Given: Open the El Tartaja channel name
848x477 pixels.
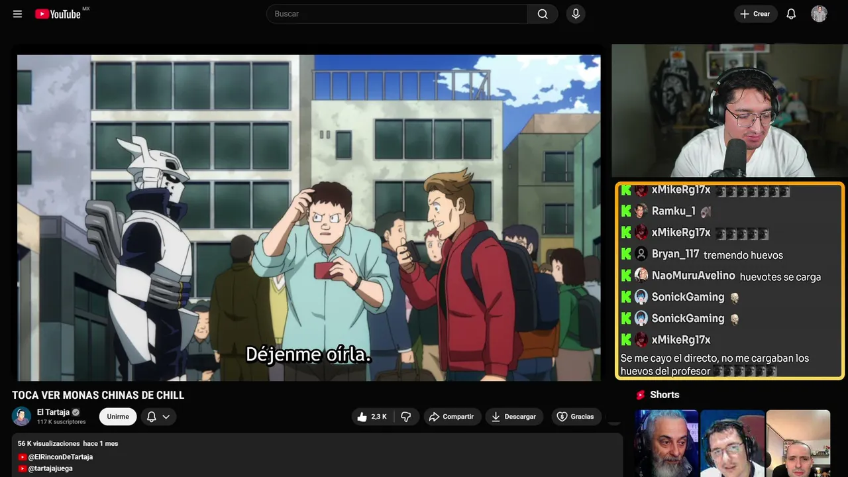Looking at the screenshot, I should point(53,412).
